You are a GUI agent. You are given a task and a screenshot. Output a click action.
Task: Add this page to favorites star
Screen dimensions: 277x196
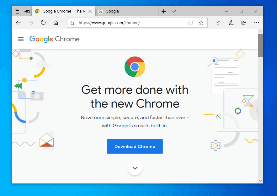[201, 23]
